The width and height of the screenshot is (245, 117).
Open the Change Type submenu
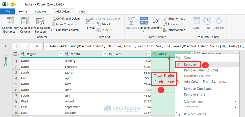tap(207, 101)
